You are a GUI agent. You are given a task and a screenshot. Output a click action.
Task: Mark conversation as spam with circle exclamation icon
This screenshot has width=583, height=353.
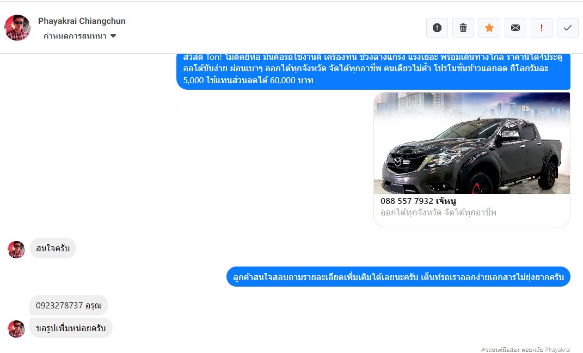point(437,28)
